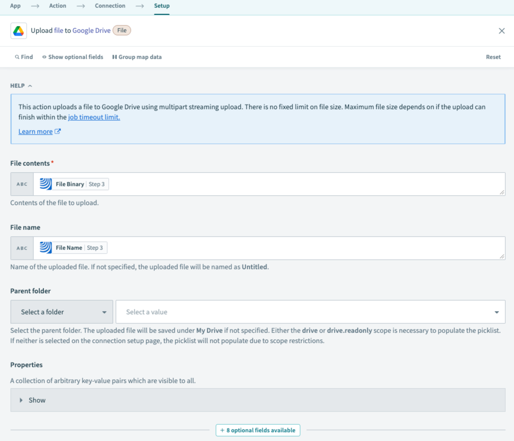The image size is (514, 441).
Task: Click 8 optional fields available button
Action: [258, 430]
